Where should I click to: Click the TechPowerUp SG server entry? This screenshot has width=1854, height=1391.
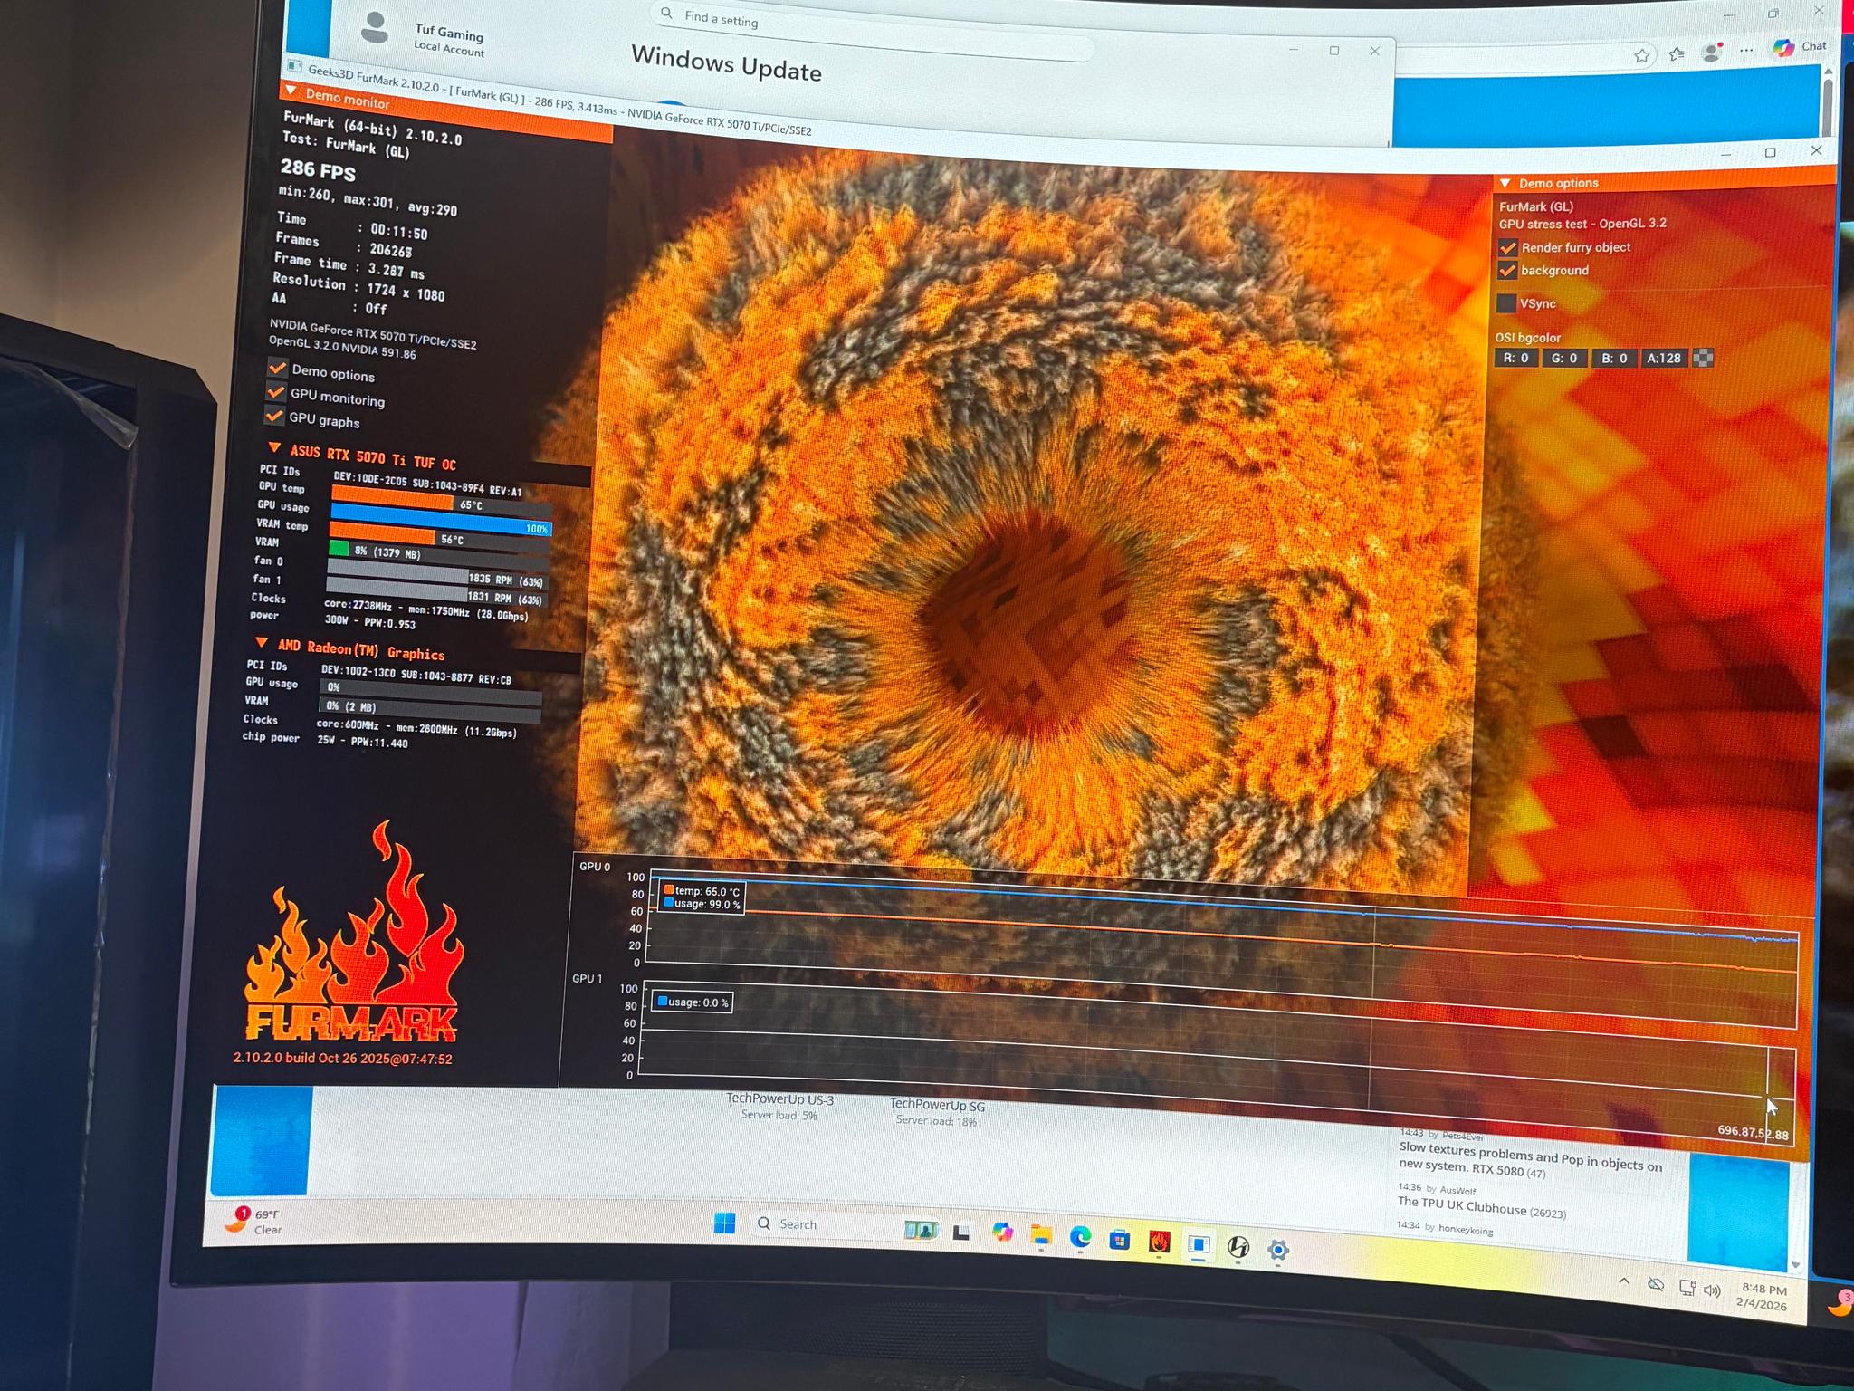tap(937, 1111)
